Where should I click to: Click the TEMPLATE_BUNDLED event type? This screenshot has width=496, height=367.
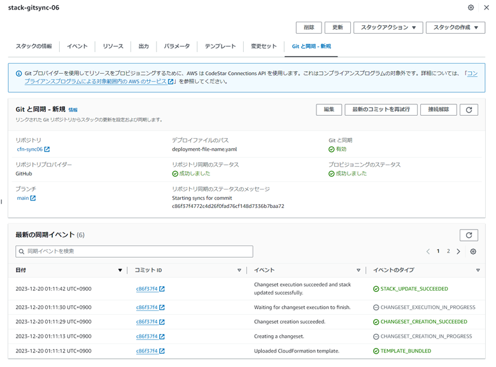click(402, 351)
